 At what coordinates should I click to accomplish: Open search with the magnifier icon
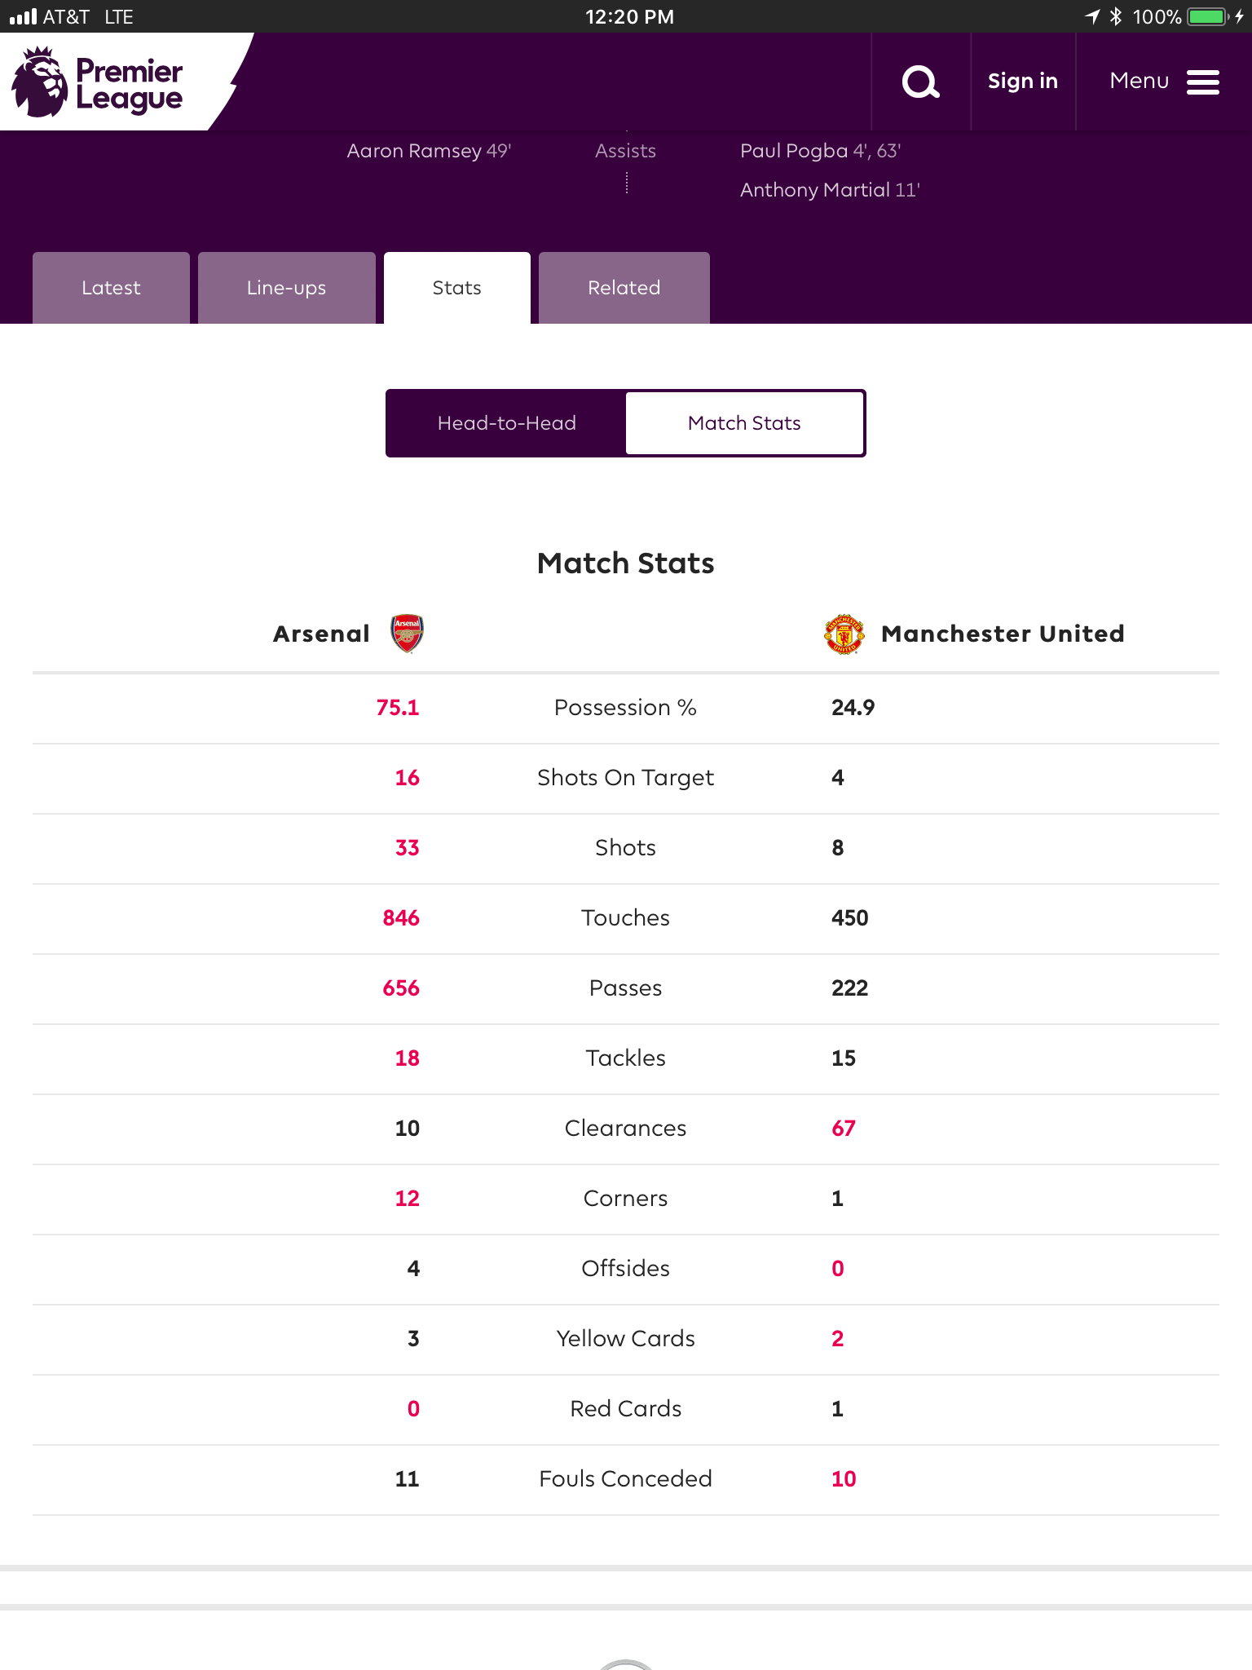(x=920, y=82)
